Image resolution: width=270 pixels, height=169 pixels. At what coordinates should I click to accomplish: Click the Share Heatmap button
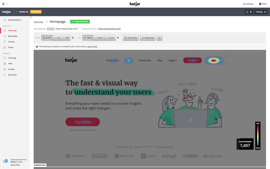(80, 22)
